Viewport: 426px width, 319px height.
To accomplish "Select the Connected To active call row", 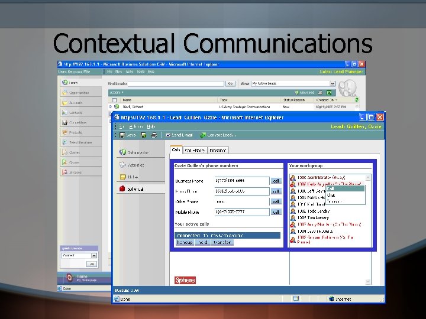I will [x=227, y=236].
